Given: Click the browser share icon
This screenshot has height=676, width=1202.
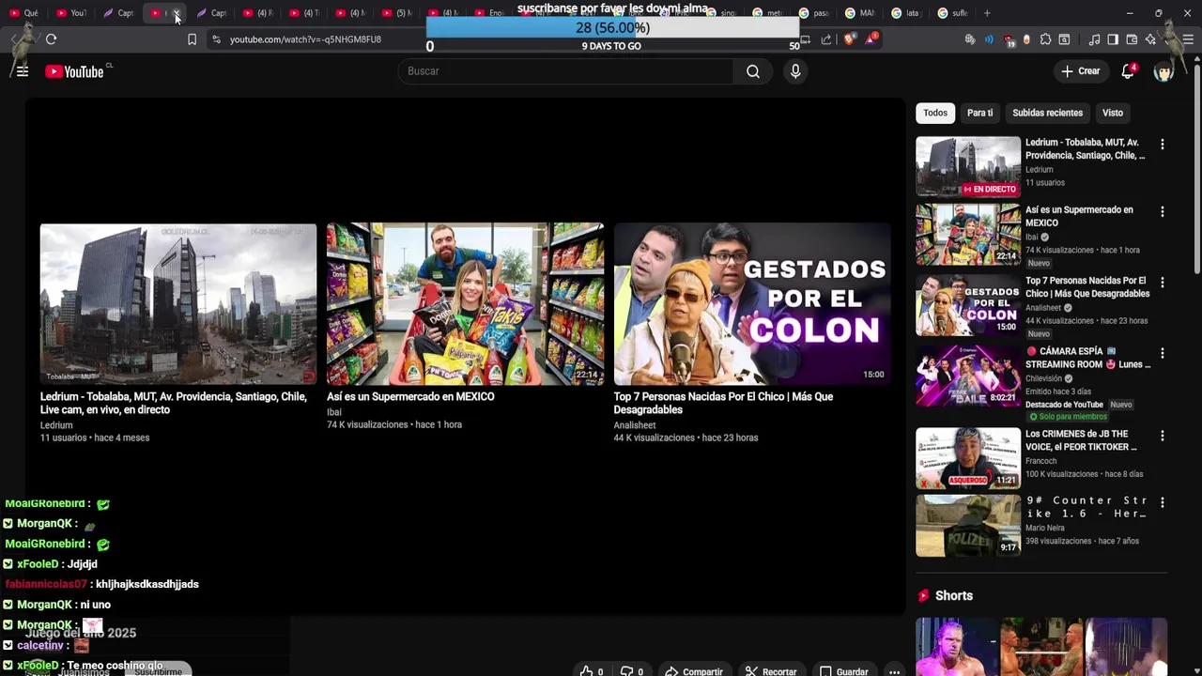Looking at the screenshot, I should 826,39.
